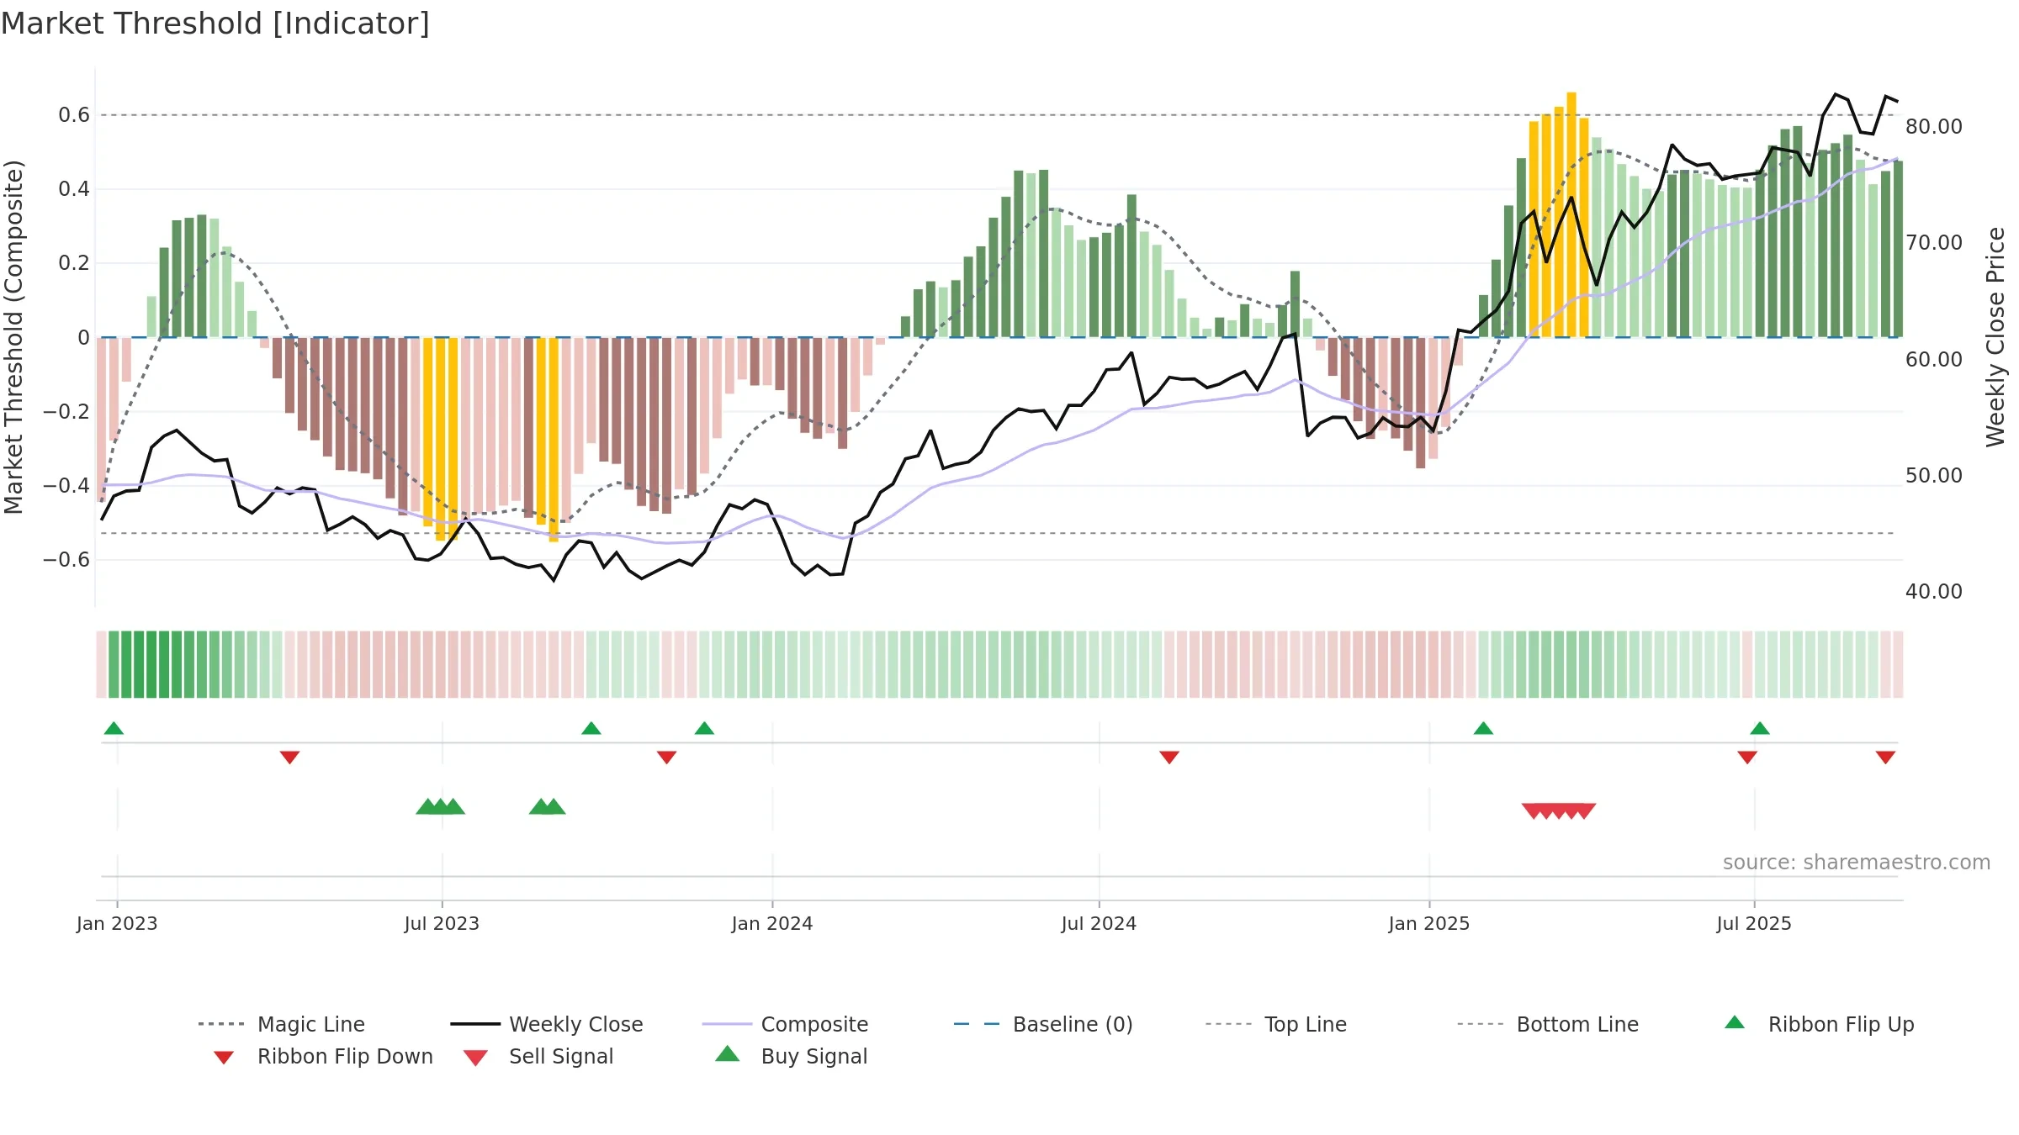Image resolution: width=2019 pixels, height=1135 pixels.
Task: Click the red Ribbon Flip Down legend triangle
Action: click(224, 1058)
